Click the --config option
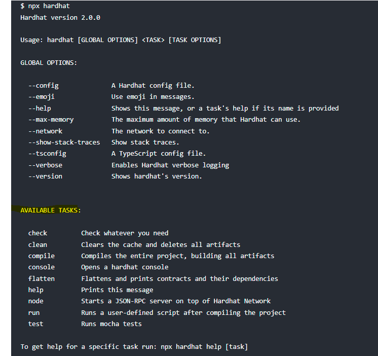 pyautogui.click(x=44, y=86)
